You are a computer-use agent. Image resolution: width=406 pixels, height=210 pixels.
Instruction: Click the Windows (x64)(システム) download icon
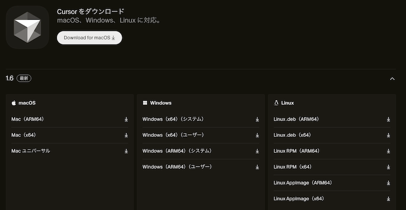[x=257, y=119]
